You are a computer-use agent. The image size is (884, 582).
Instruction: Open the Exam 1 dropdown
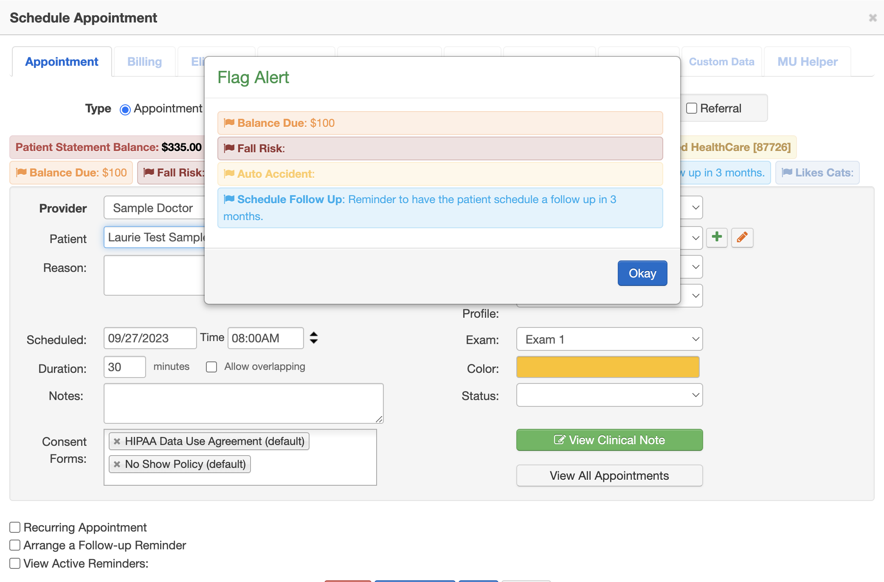[x=609, y=339]
